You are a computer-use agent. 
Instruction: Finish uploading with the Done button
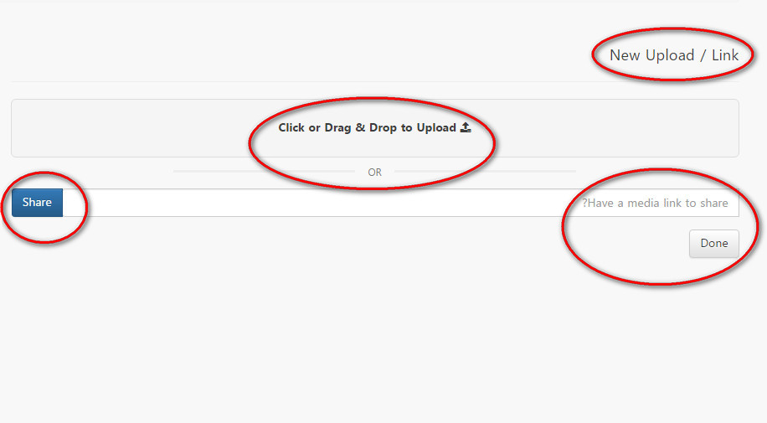(713, 243)
